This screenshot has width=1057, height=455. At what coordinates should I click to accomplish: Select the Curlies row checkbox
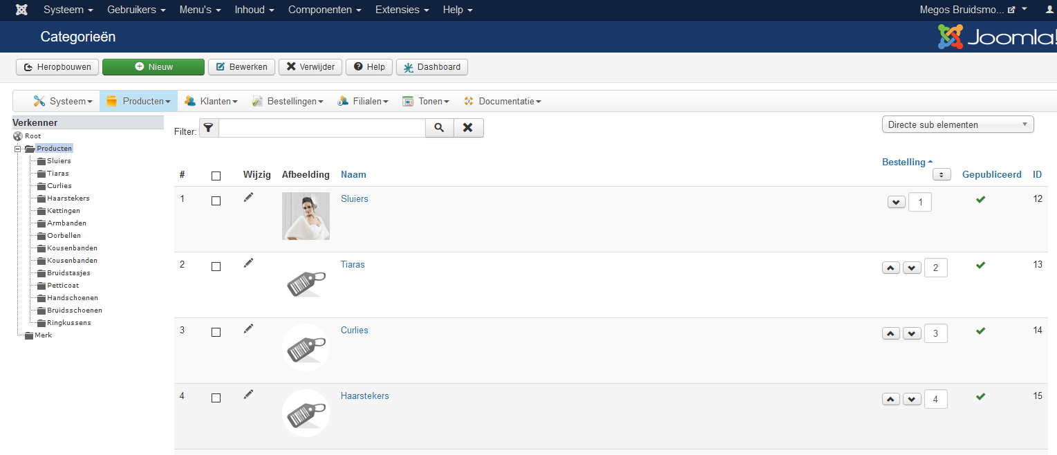[x=216, y=332]
